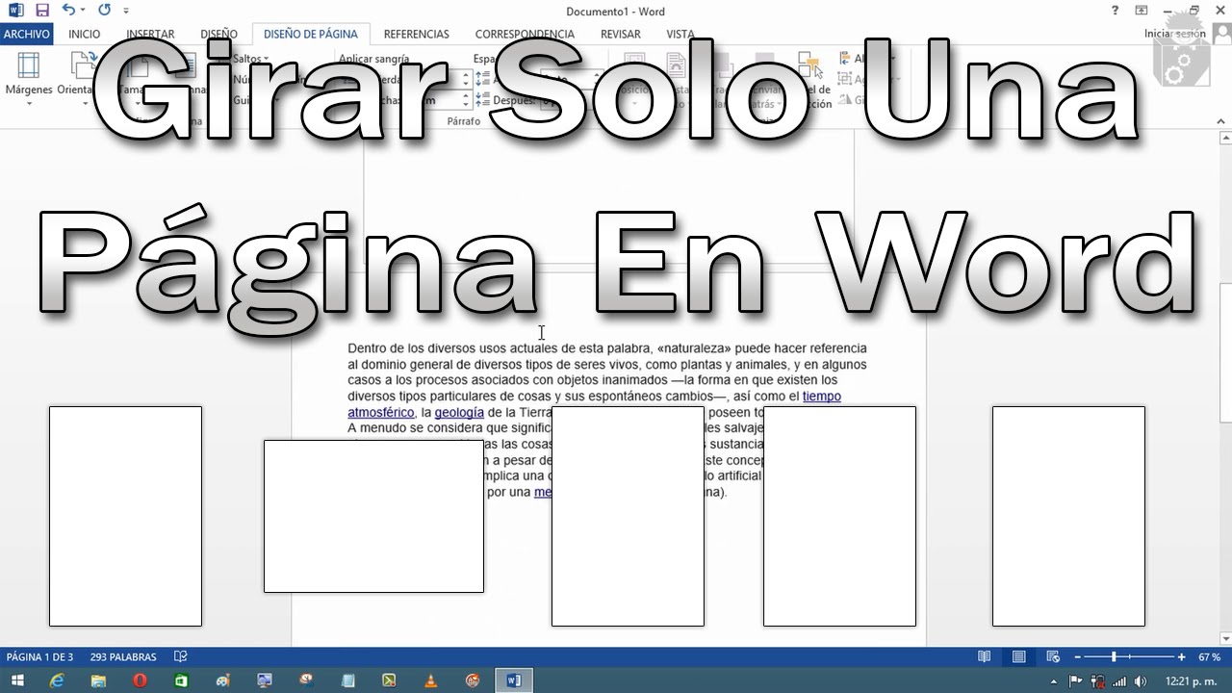Switch to the CORRESPONDENCIA tab
The image size is (1232, 693).
pyautogui.click(x=525, y=34)
